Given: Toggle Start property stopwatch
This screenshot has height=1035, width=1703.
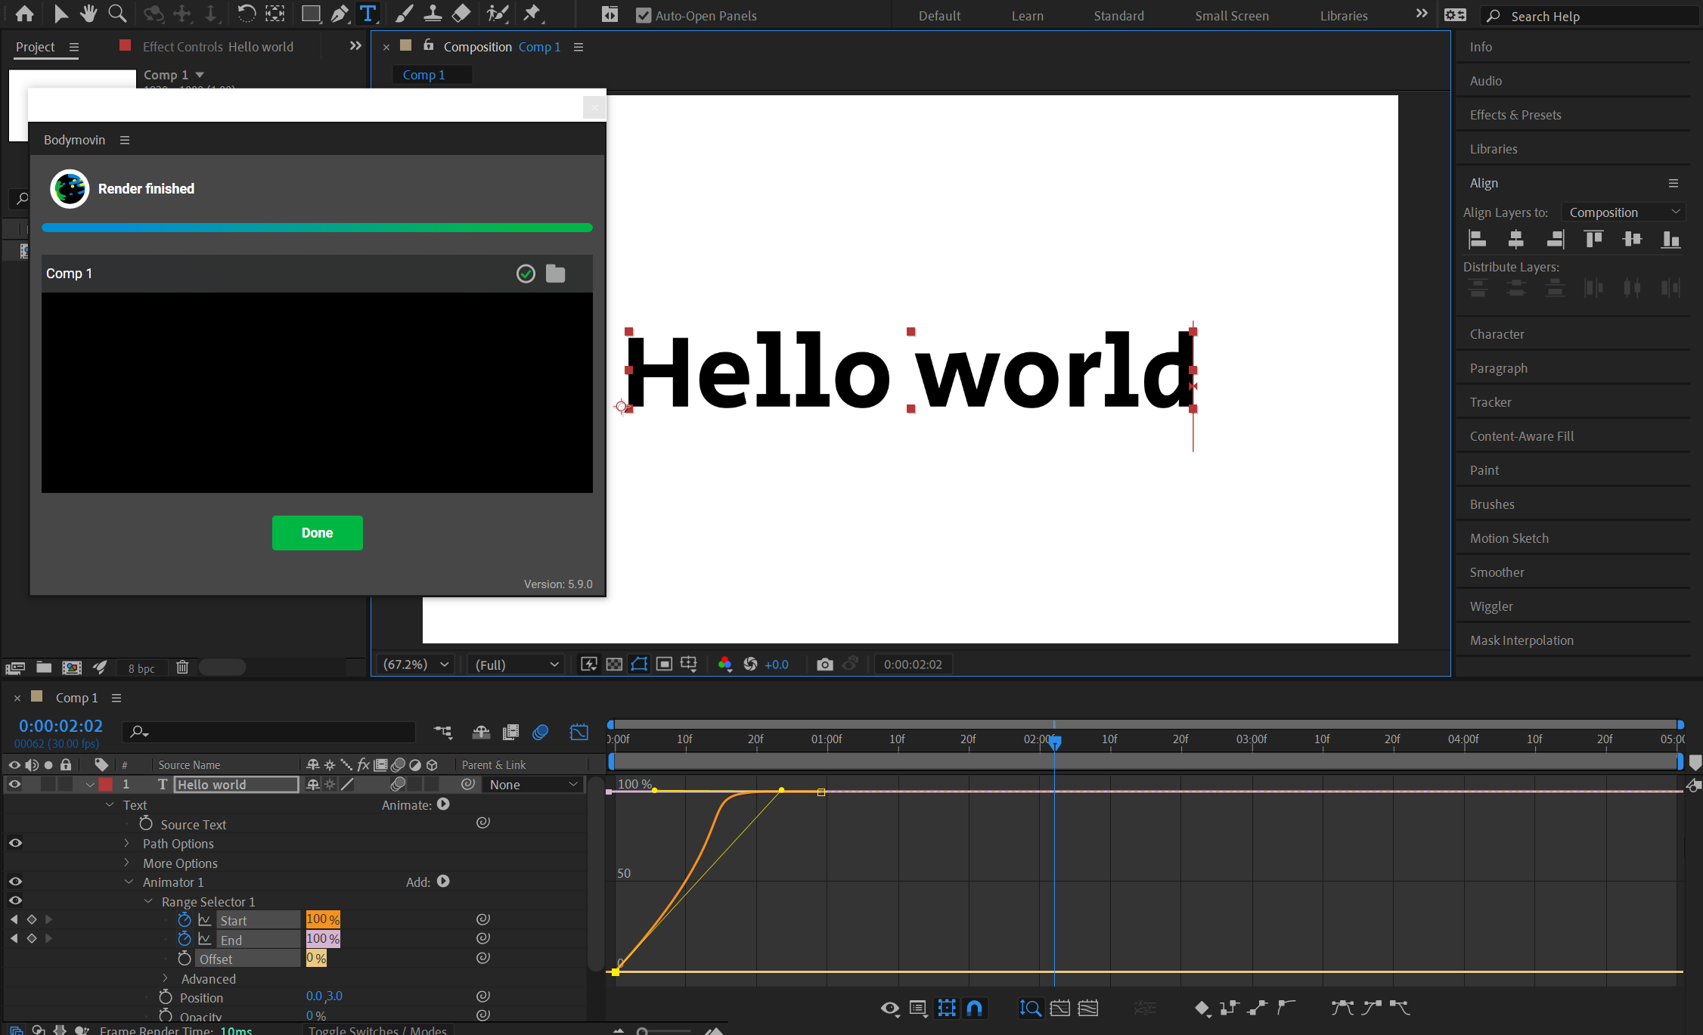Looking at the screenshot, I should click(185, 920).
